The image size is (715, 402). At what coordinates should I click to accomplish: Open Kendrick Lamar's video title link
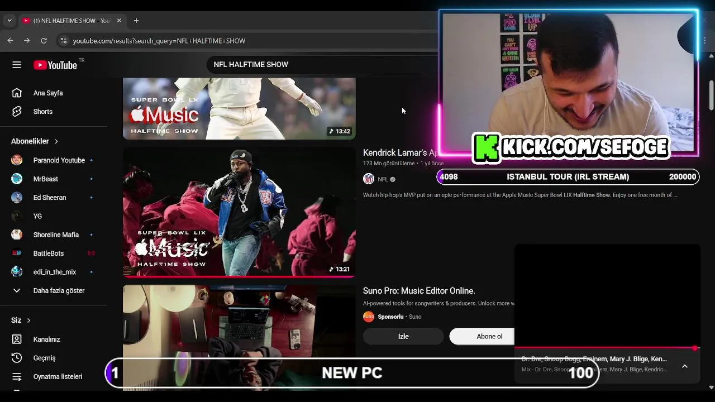pos(399,152)
